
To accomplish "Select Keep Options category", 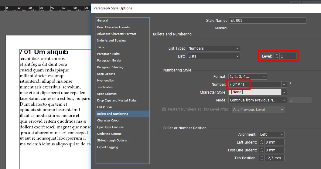I will point(122,74).
